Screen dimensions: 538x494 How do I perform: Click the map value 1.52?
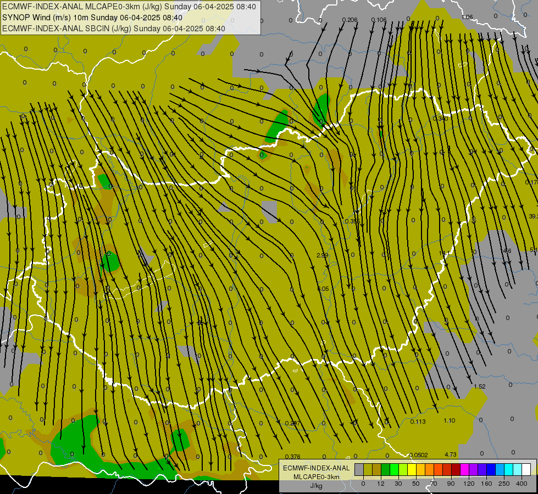click(x=479, y=386)
